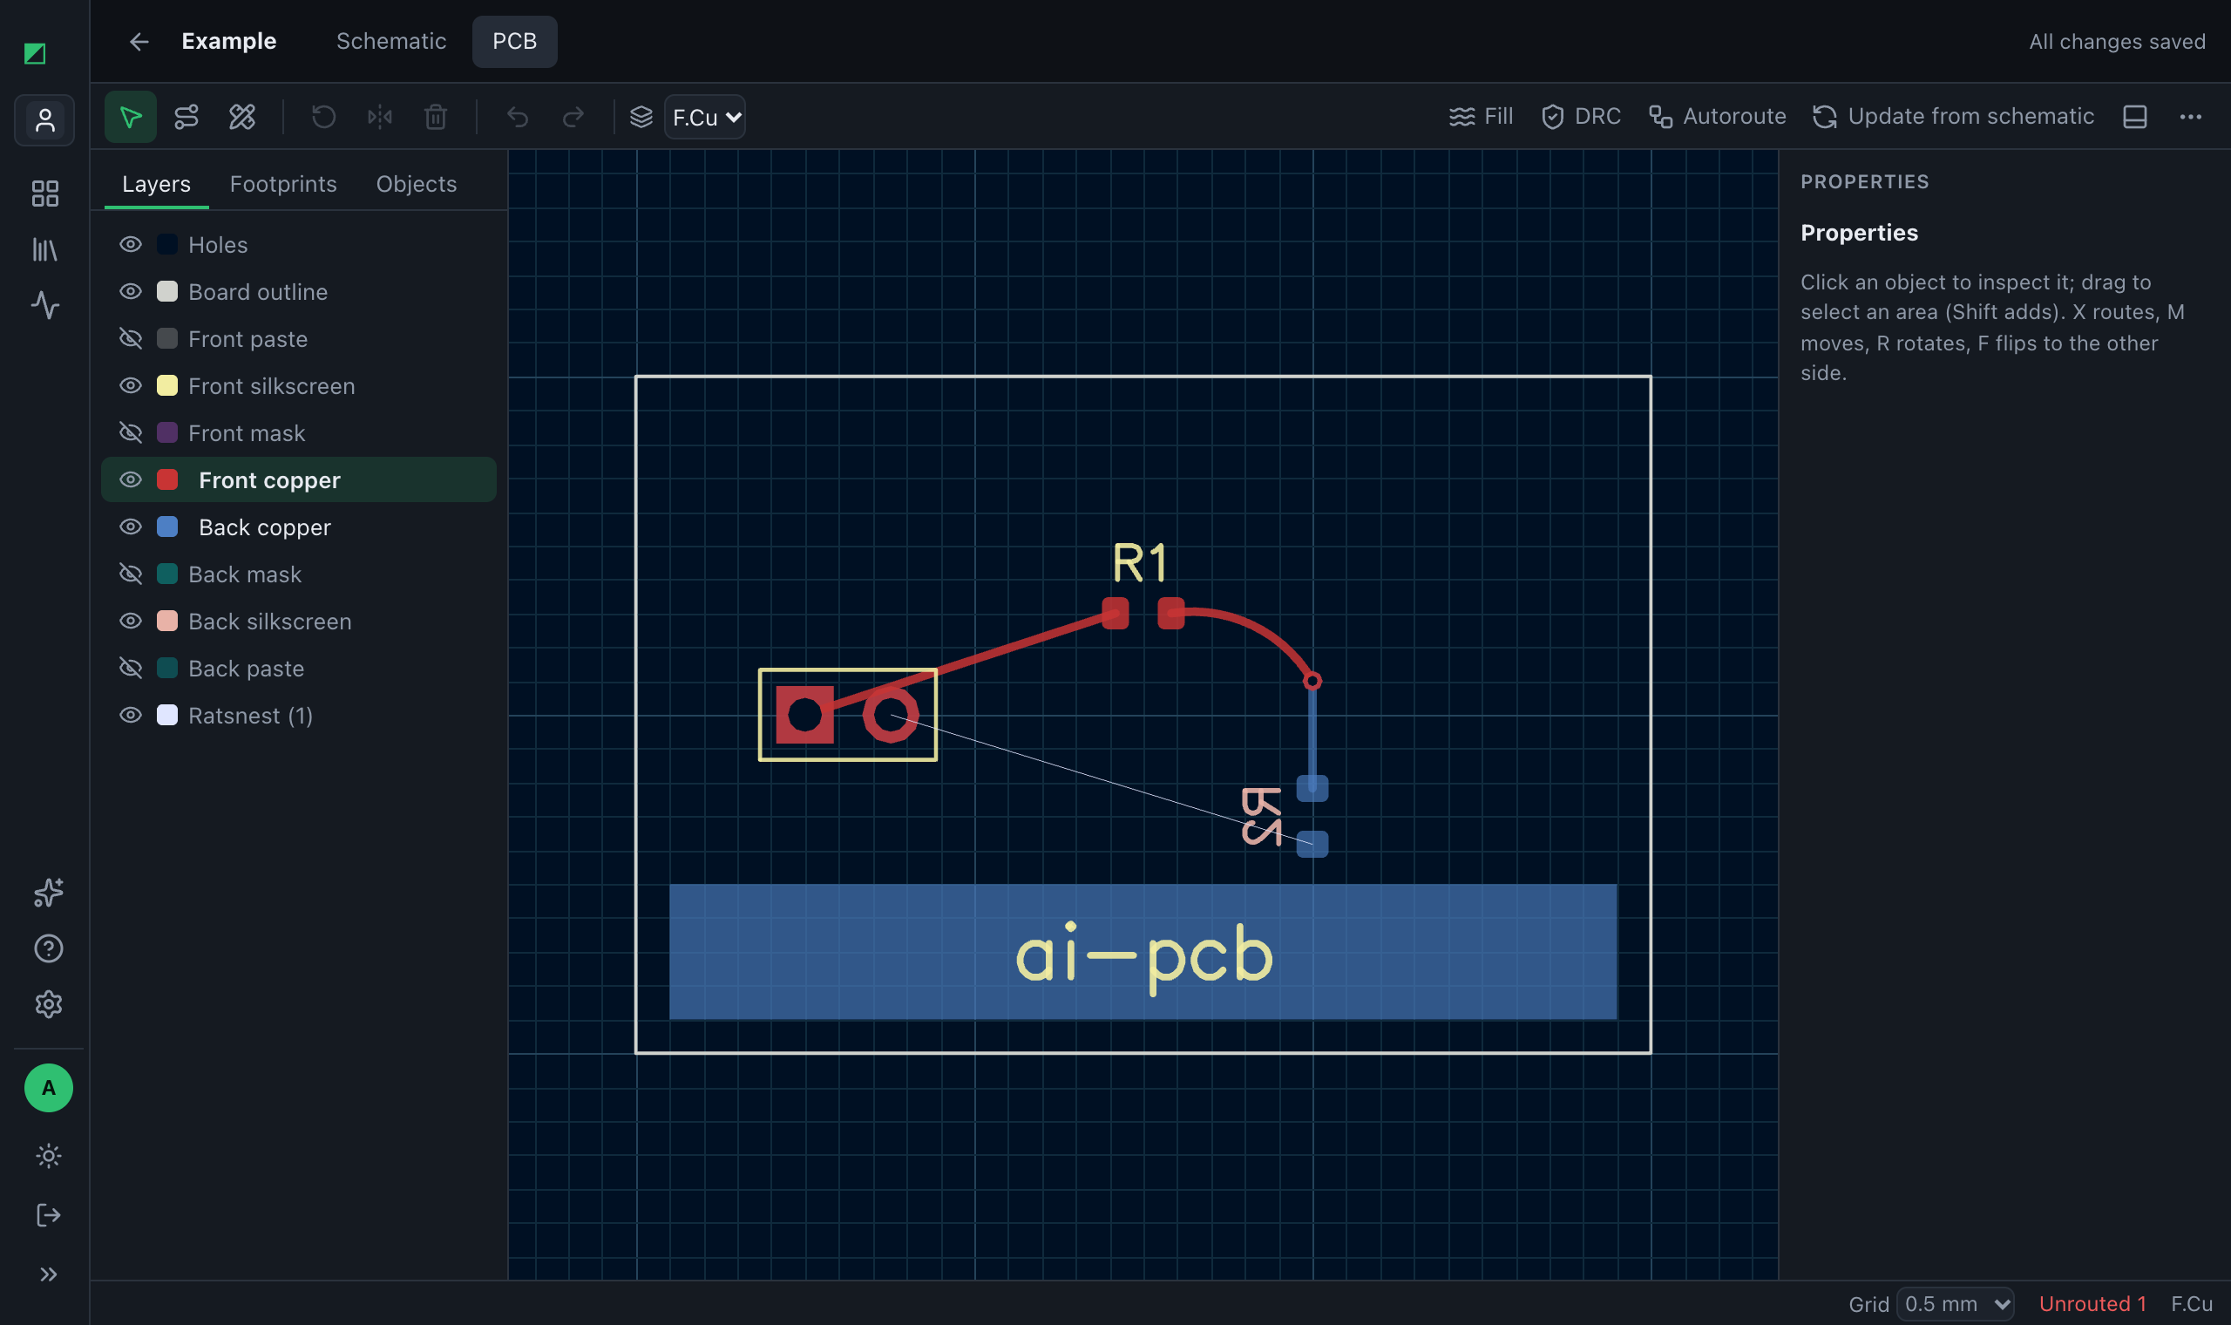This screenshot has height=1325, width=2231.
Task: Open the user profile sidebar icon
Action: pos(44,119)
